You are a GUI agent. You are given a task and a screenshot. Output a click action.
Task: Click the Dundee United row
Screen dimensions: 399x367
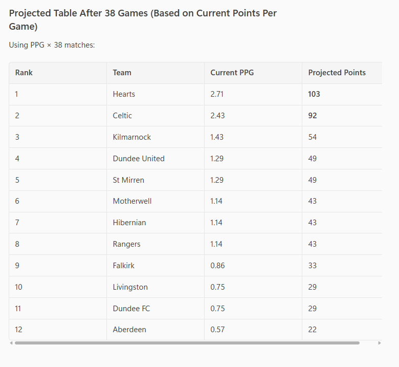point(139,159)
